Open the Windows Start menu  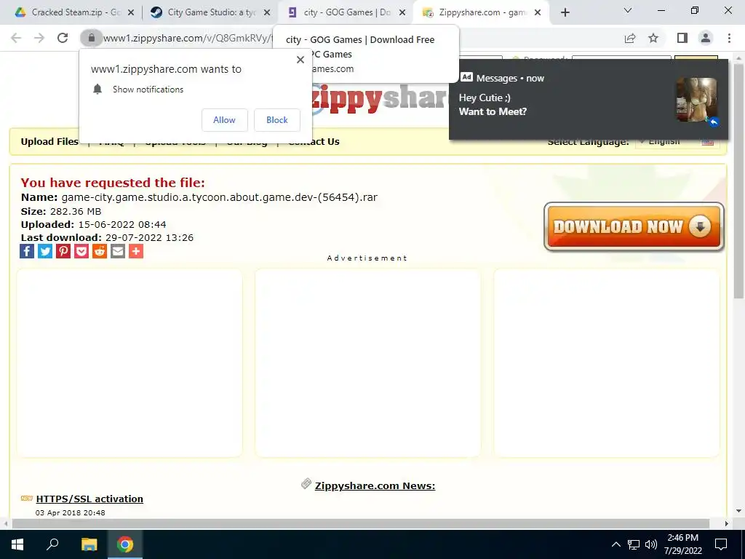tap(17, 544)
